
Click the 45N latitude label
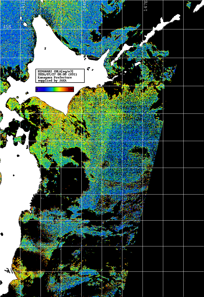[x=7, y=27]
